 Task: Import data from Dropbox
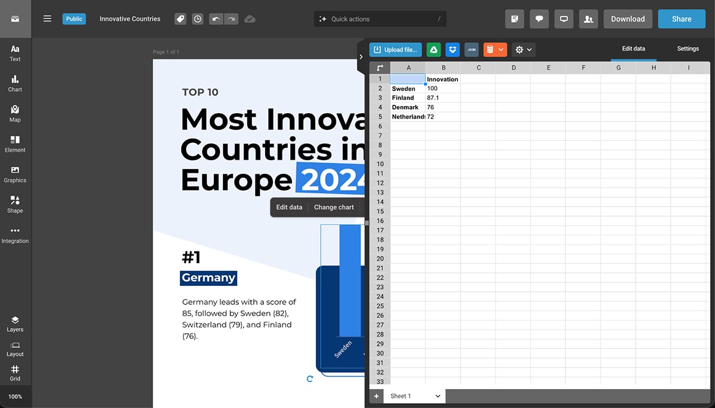[x=452, y=49]
